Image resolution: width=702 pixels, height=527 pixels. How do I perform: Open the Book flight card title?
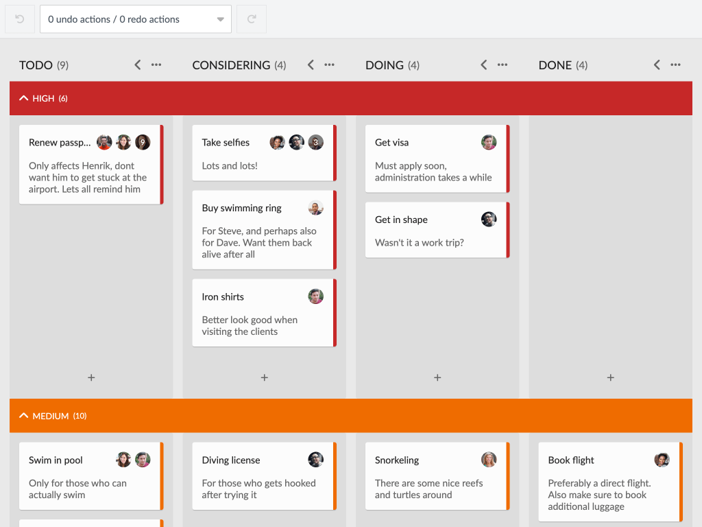571,460
